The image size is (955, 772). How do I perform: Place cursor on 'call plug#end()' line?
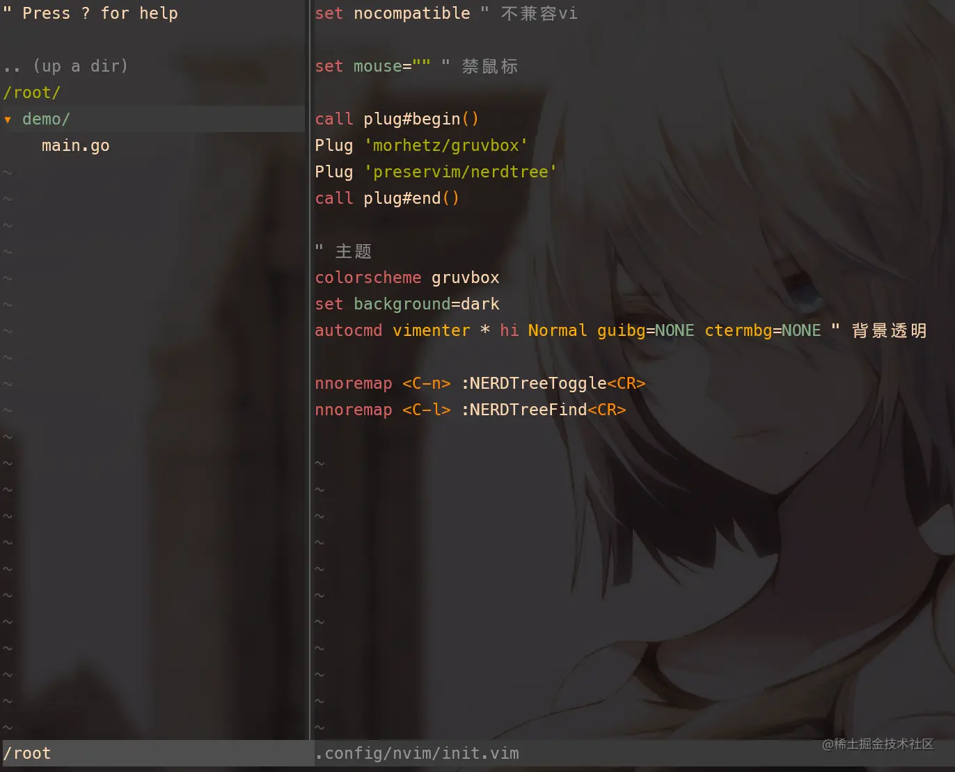pyautogui.click(x=387, y=198)
